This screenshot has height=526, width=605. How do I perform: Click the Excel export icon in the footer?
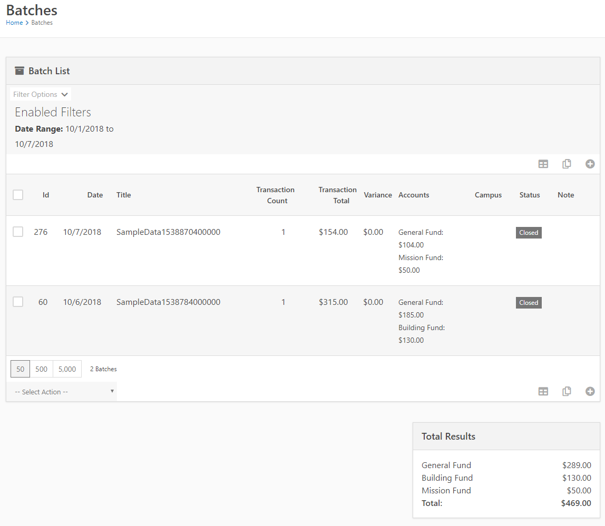(x=543, y=391)
